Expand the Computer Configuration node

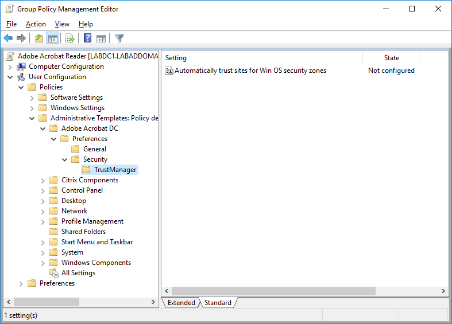[x=10, y=67]
